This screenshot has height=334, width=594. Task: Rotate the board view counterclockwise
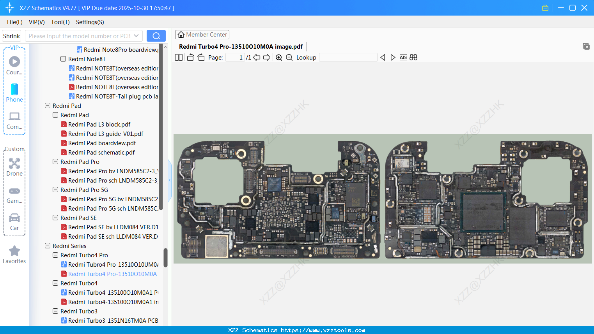[190, 57]
